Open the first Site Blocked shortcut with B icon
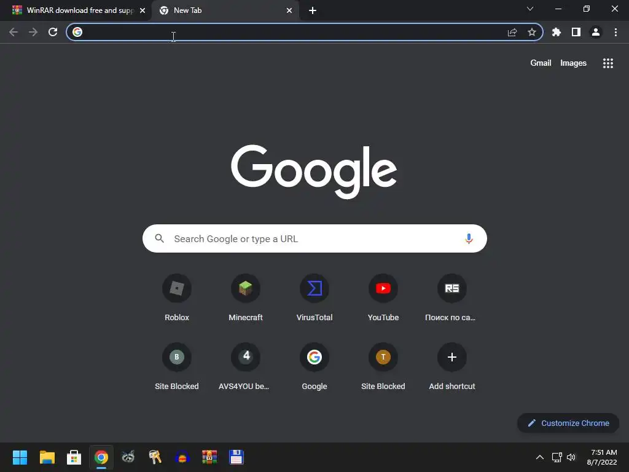Screen dimensions: 629x472 point(177,367)
